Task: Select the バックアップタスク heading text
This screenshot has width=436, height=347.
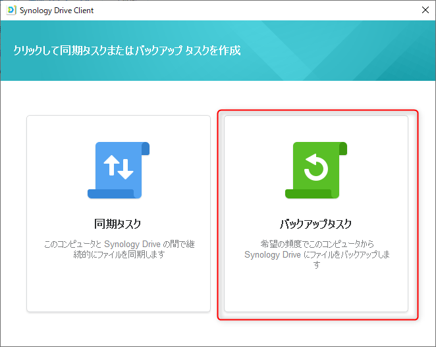Action: [316, 223]
